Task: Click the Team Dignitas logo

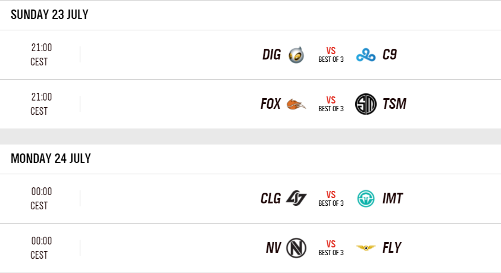Action: (296, 55)
